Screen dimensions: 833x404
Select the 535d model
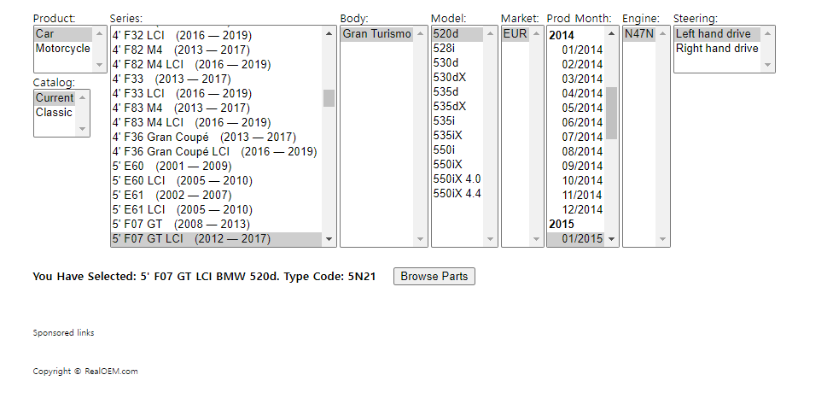pos(457,92)
